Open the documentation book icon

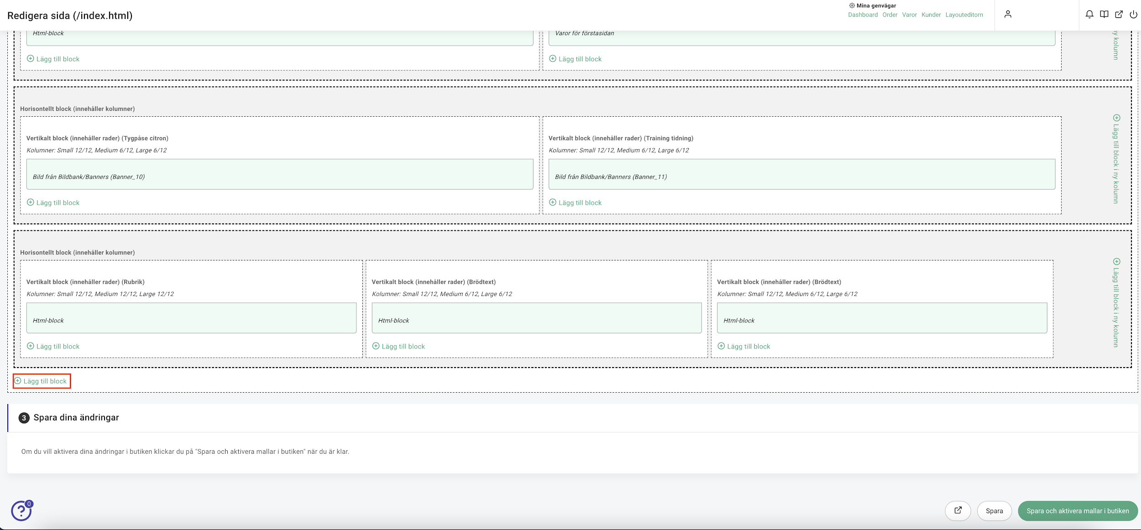point(1104,15)
